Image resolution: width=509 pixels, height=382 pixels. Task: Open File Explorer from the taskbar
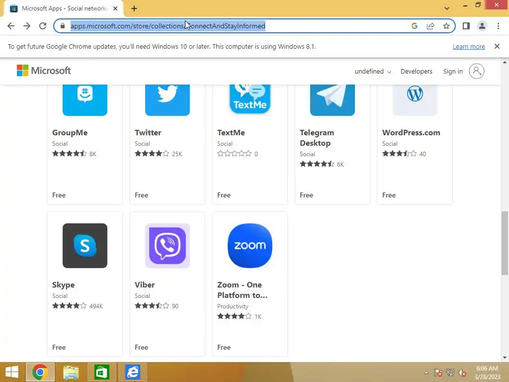point(71,372)
